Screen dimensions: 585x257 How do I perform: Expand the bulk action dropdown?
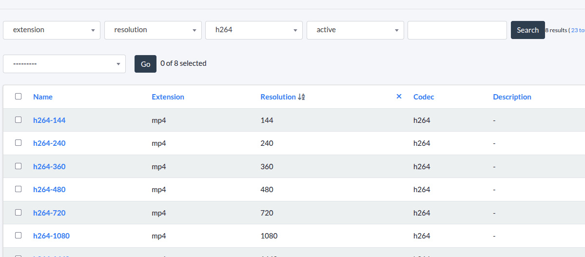(x=64, y=64)
